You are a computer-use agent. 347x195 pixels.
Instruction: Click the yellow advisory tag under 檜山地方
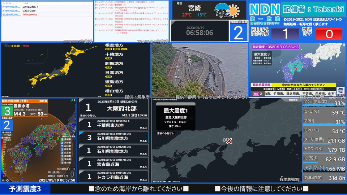(x=108, y=95)
